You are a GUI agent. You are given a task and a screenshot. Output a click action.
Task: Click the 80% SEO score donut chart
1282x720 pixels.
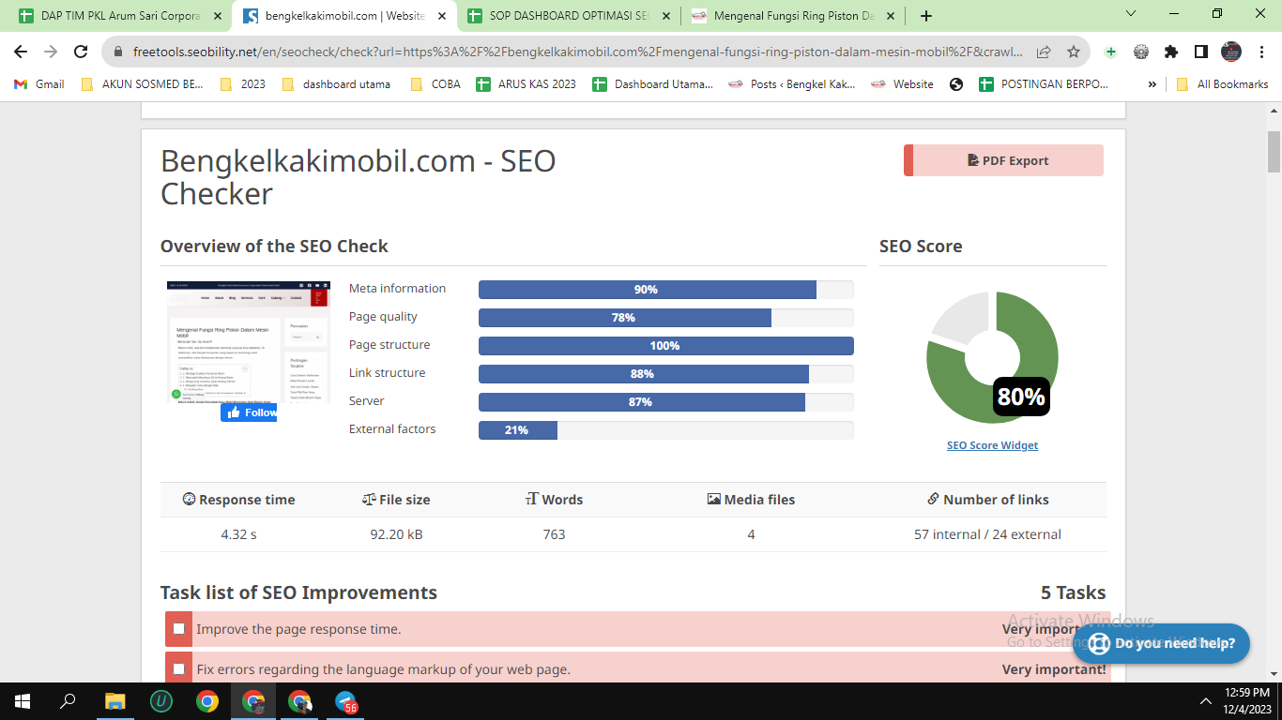[x=992, y=357]
